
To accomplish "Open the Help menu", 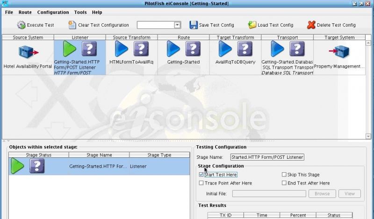I will pyautogui.click(x=97, y=12).
